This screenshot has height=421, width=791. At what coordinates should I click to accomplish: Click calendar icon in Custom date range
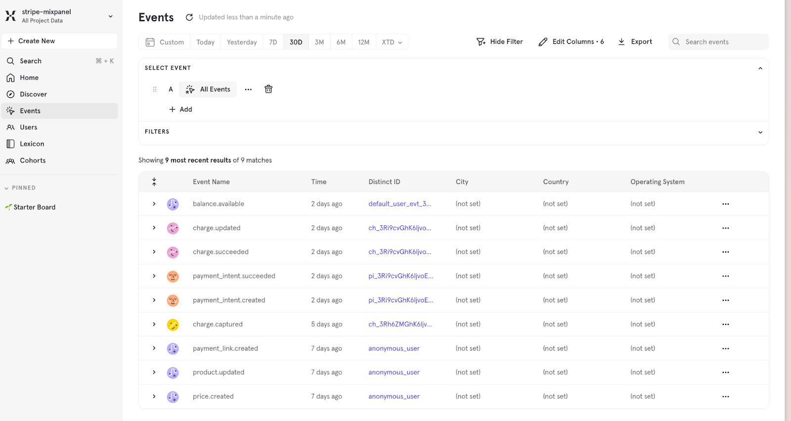point(150,42)
